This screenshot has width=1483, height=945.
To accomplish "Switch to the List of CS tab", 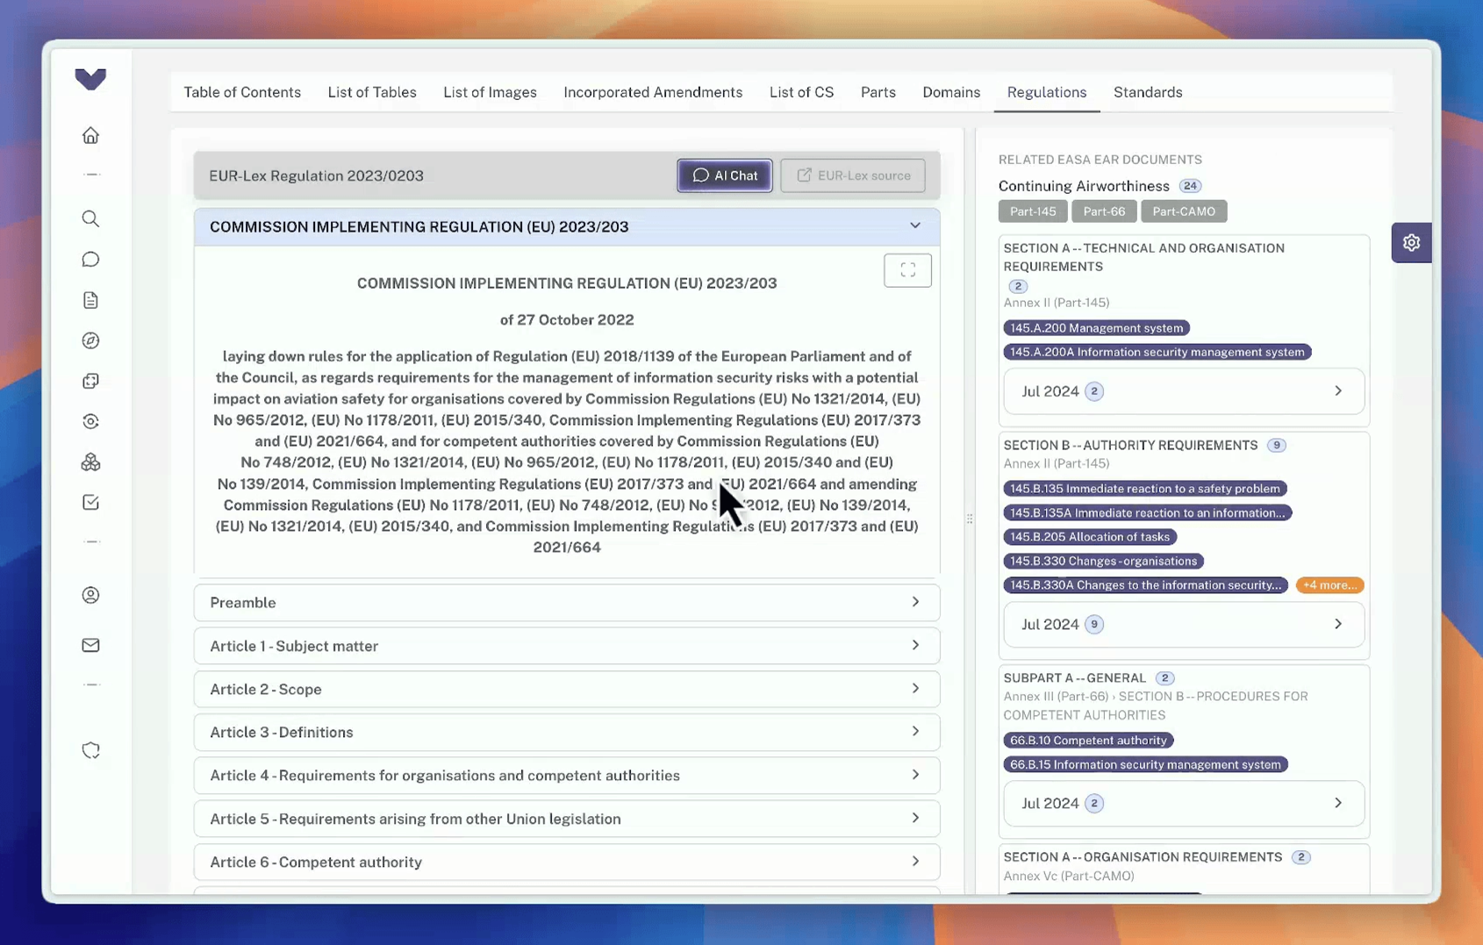I will [x=801, y=92].
